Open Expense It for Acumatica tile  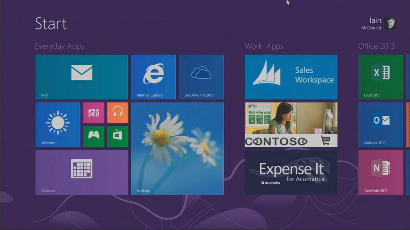tap(291, 172)
